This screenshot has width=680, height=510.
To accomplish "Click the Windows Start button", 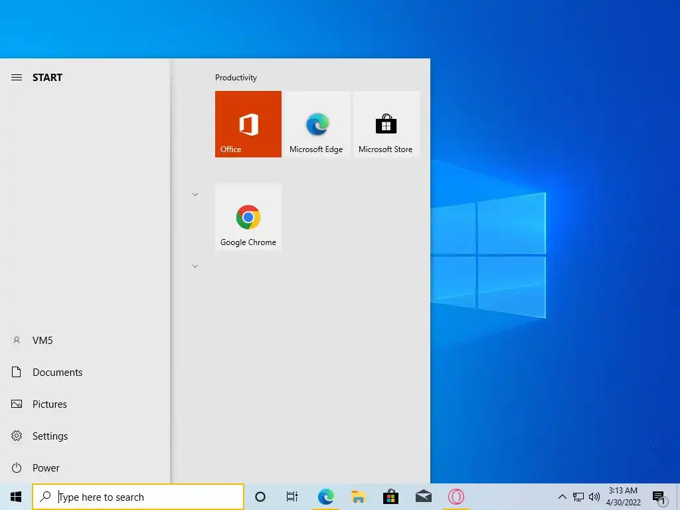I will (16, 497).
